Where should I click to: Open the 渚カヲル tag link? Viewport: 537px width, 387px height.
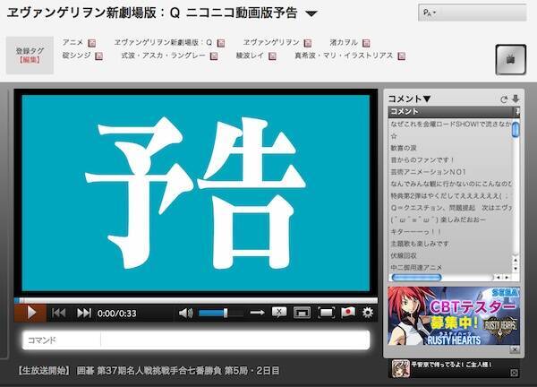(x=345, y=42)
